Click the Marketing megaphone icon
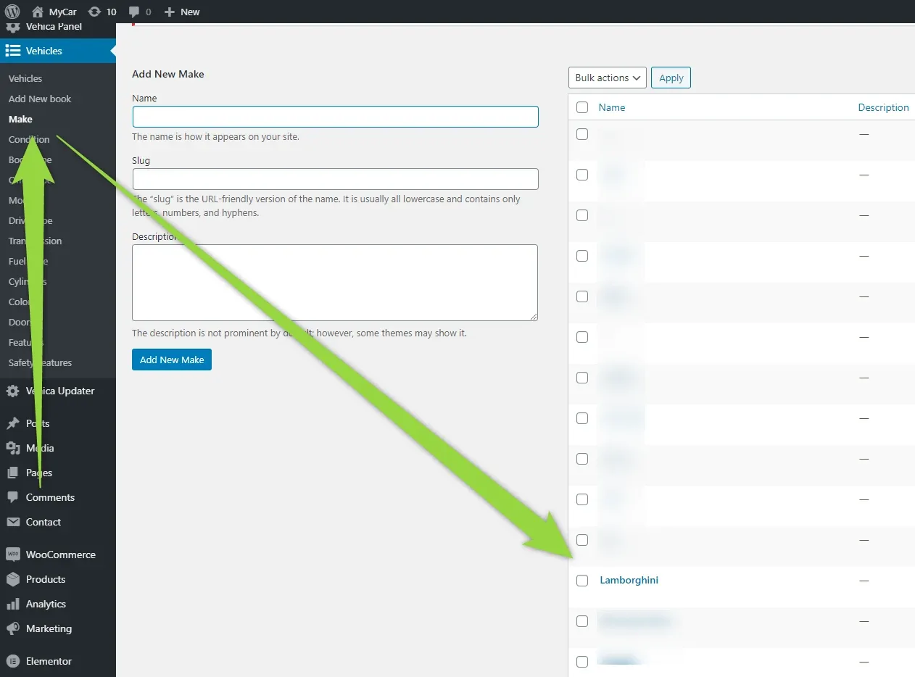 tap(12, 628)
